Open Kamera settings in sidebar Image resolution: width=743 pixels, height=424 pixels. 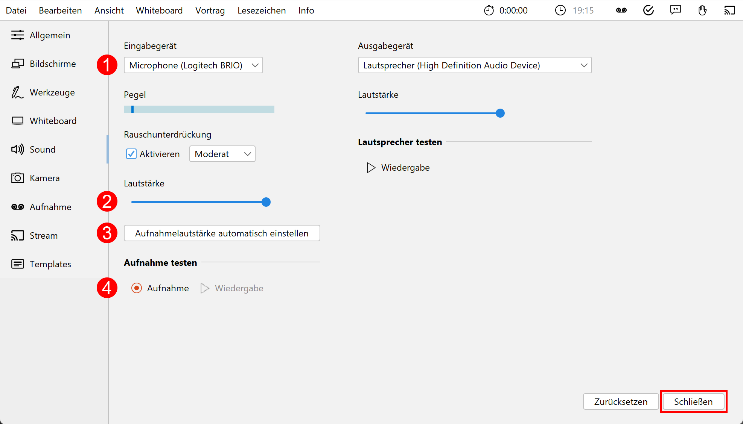click(44, 178)
